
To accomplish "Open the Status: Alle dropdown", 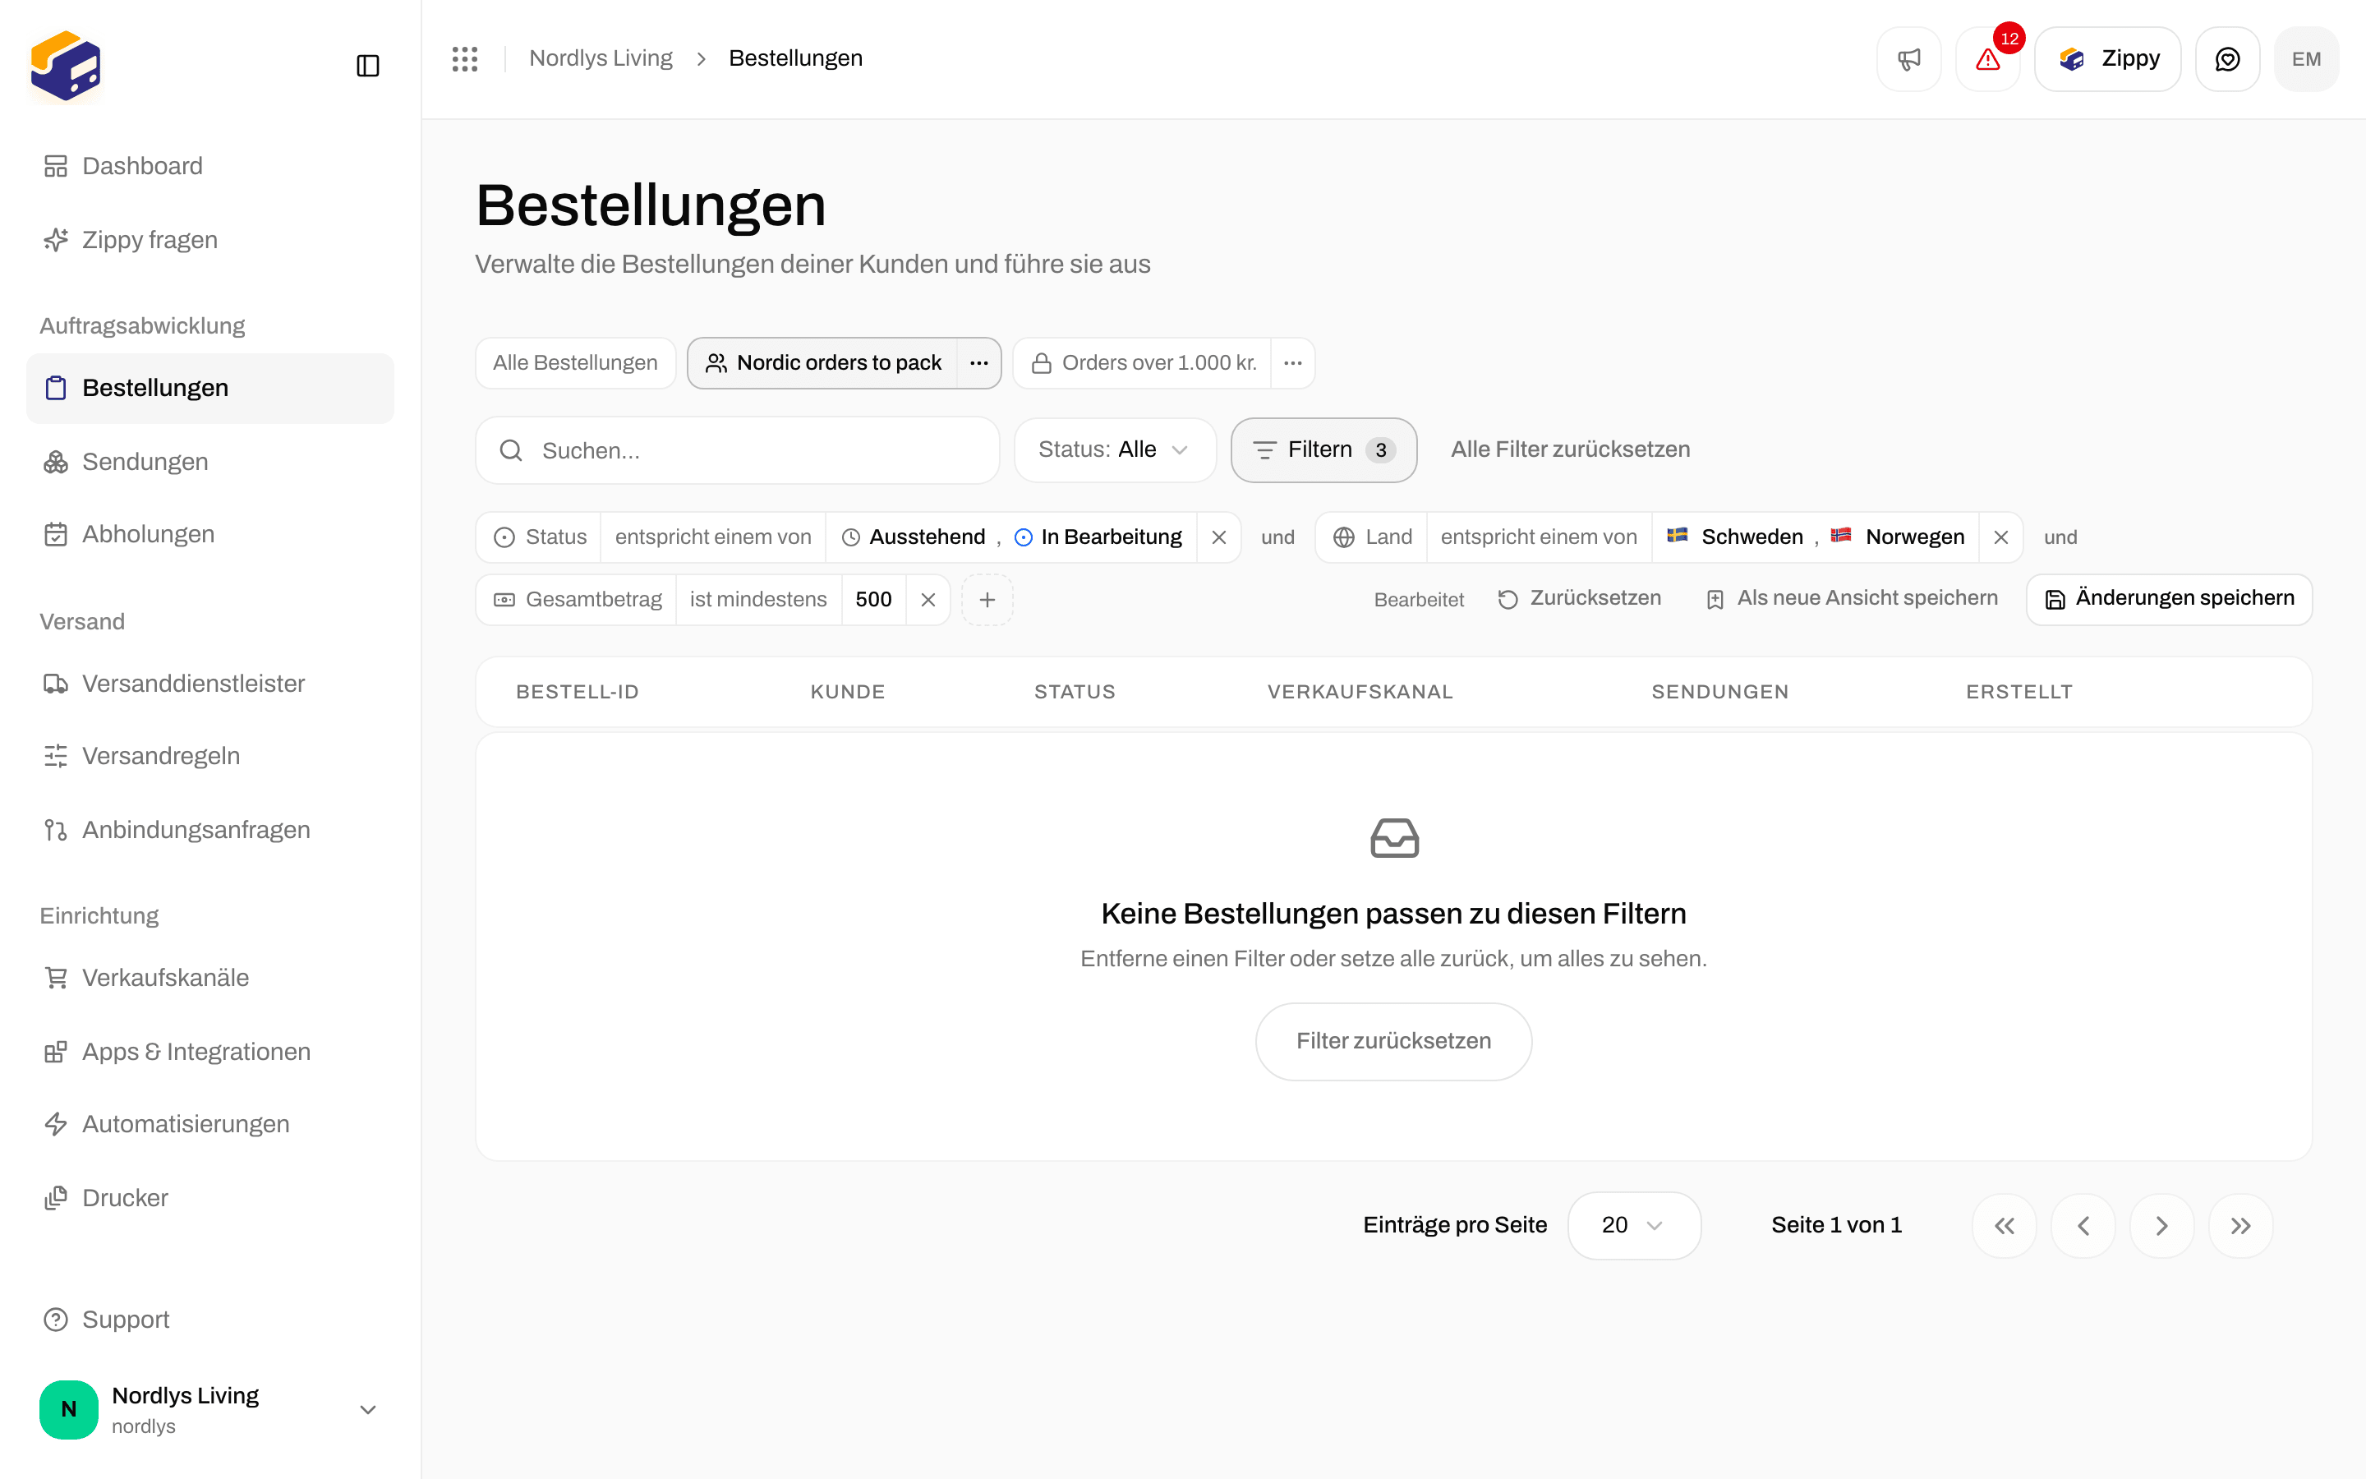I will point(1115,450).
